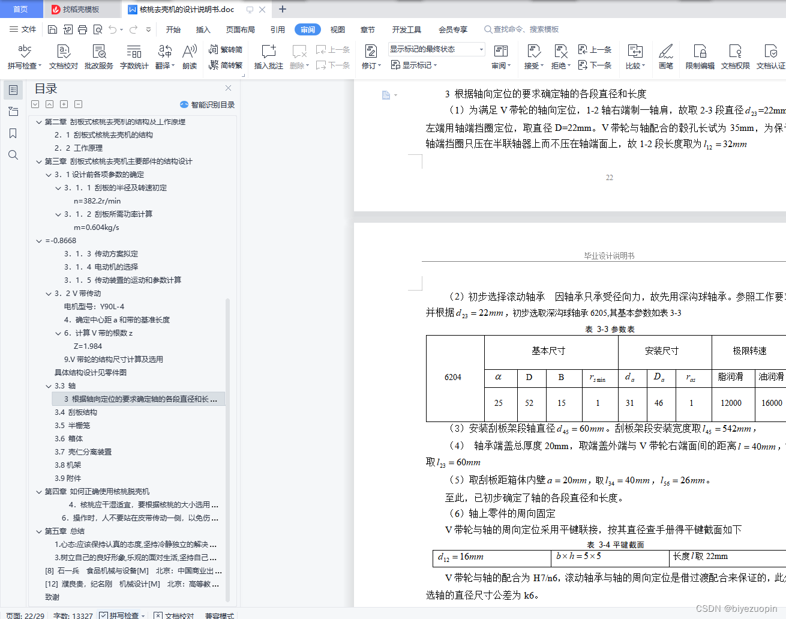Open the 开始 ribbon tab

(173, 29)
